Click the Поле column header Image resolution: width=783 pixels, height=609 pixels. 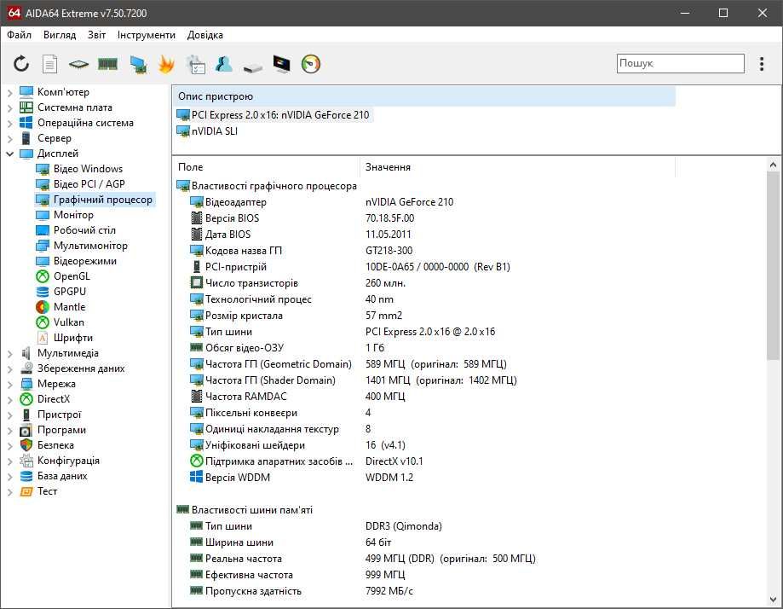(x=266, y=167)
